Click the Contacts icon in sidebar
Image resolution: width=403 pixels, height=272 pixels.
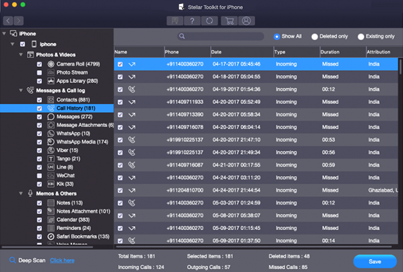[51, 100]
